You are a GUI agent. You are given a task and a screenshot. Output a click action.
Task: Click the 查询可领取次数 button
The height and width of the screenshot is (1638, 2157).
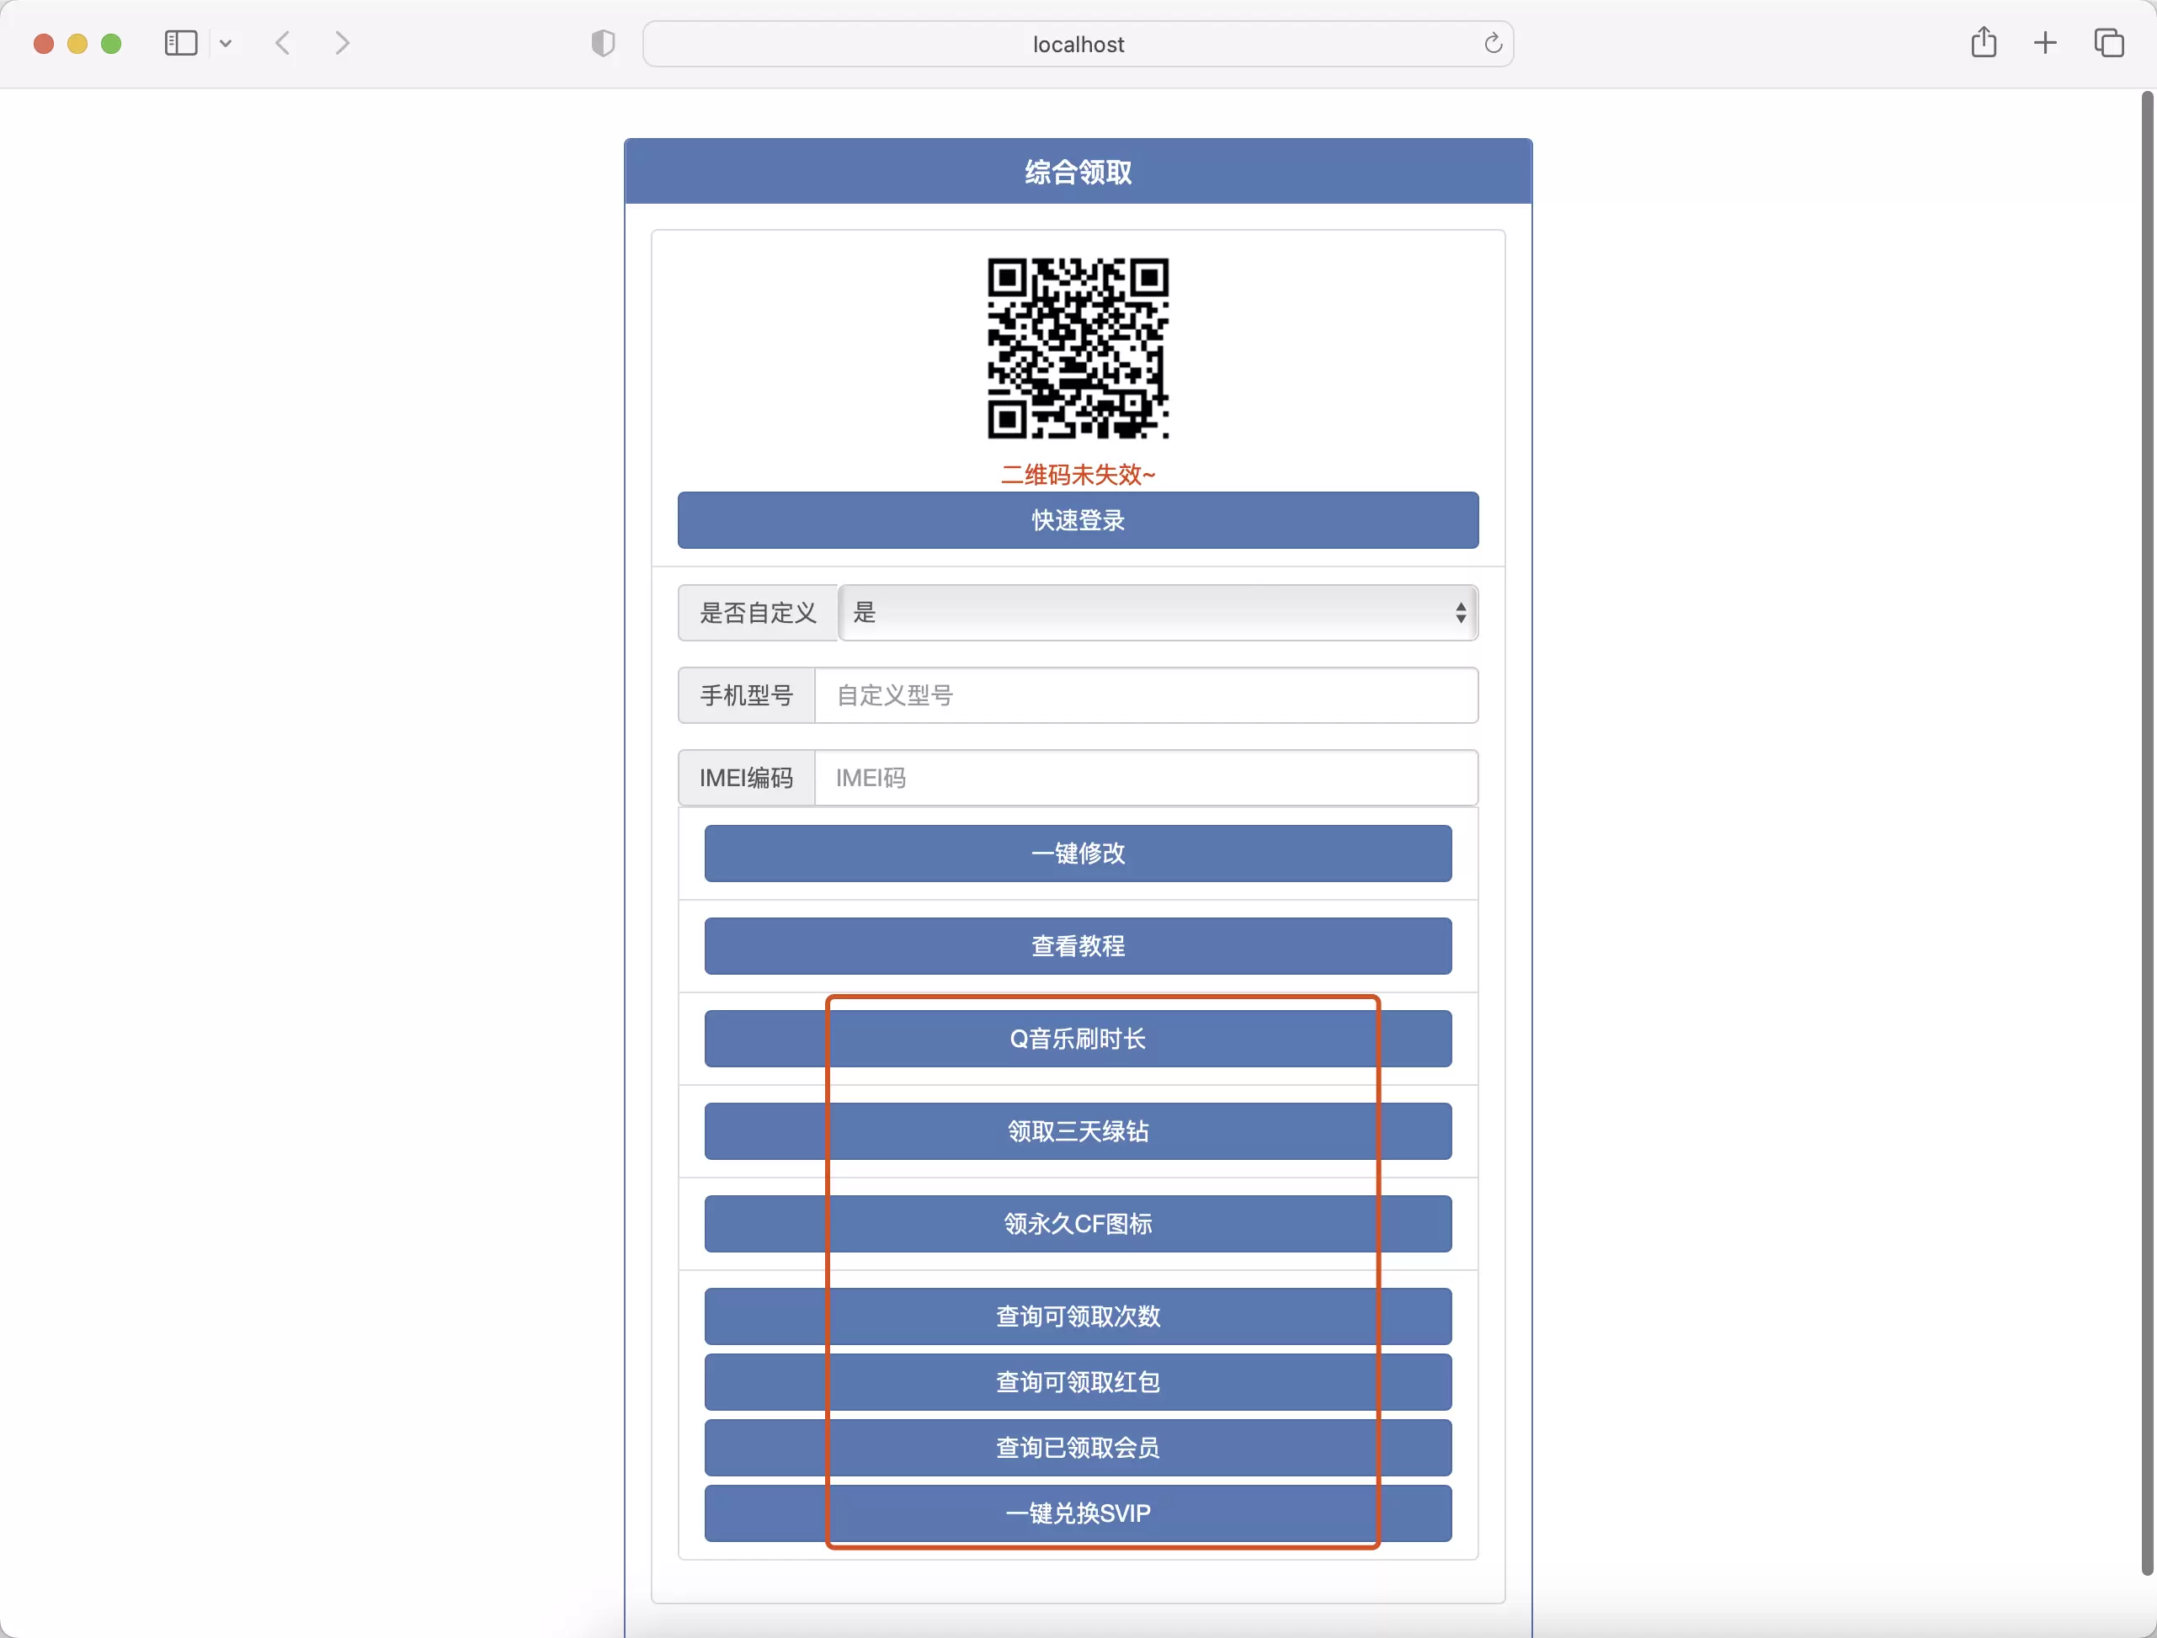pyautogui.click(x=1078, y=1316)
